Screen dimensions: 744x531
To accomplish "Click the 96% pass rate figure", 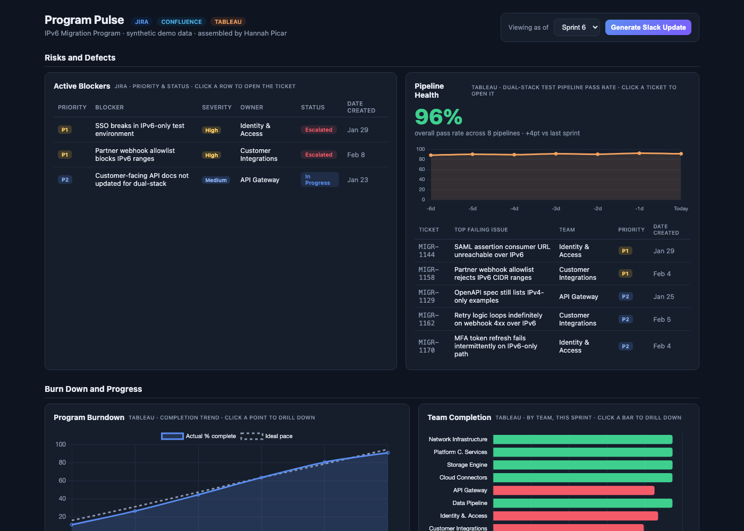I will (438, 117).
